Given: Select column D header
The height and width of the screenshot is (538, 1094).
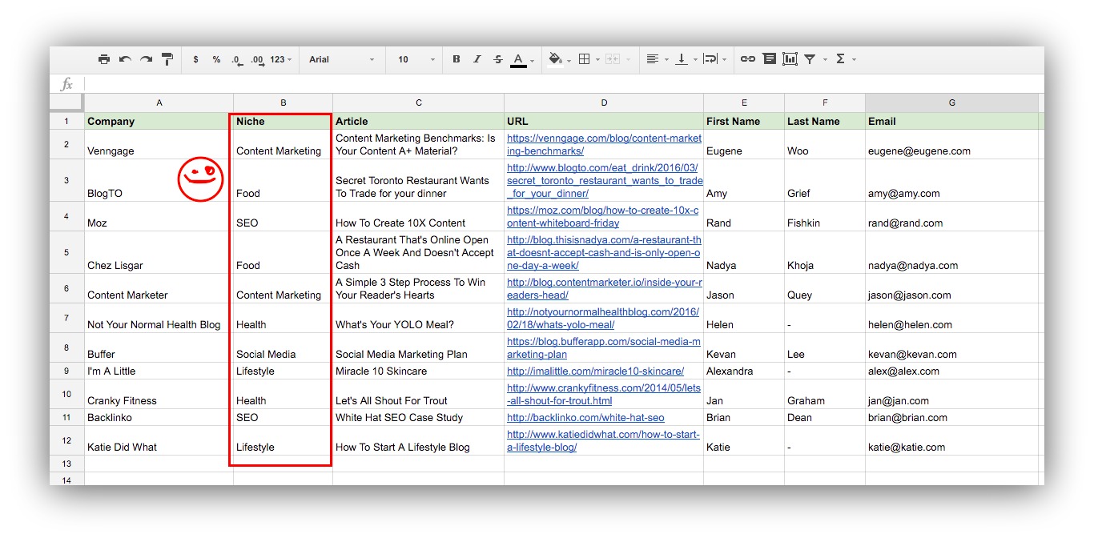Looking at the screenshot, I should 604,103.
